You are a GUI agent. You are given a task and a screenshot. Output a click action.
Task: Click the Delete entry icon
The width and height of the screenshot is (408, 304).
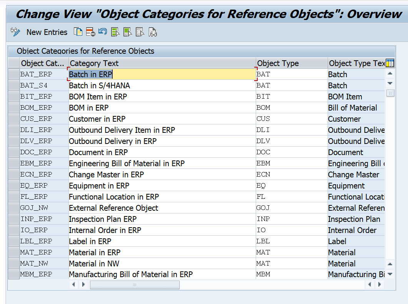click(x=90, y=32)
